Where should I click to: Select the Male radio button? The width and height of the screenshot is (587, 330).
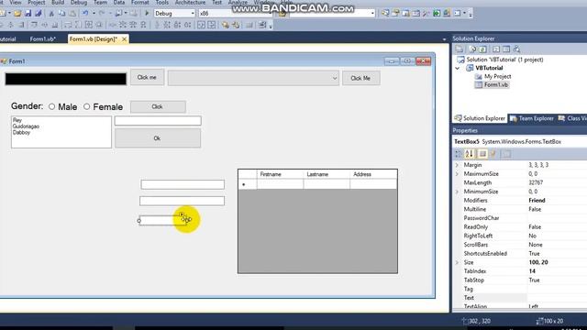tap(51, 106)
